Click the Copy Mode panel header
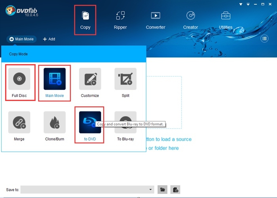This screenshot has height=198, width=277. click(x=74, y=54)
